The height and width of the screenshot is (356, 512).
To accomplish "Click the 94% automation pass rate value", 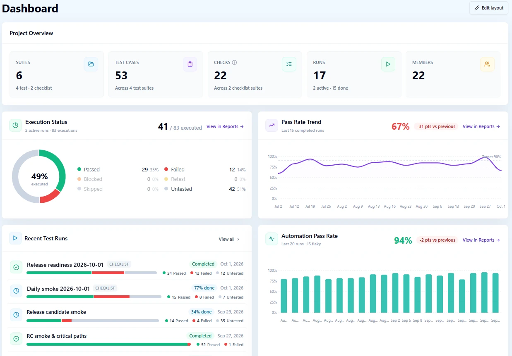I will click(x=403, y=240).
